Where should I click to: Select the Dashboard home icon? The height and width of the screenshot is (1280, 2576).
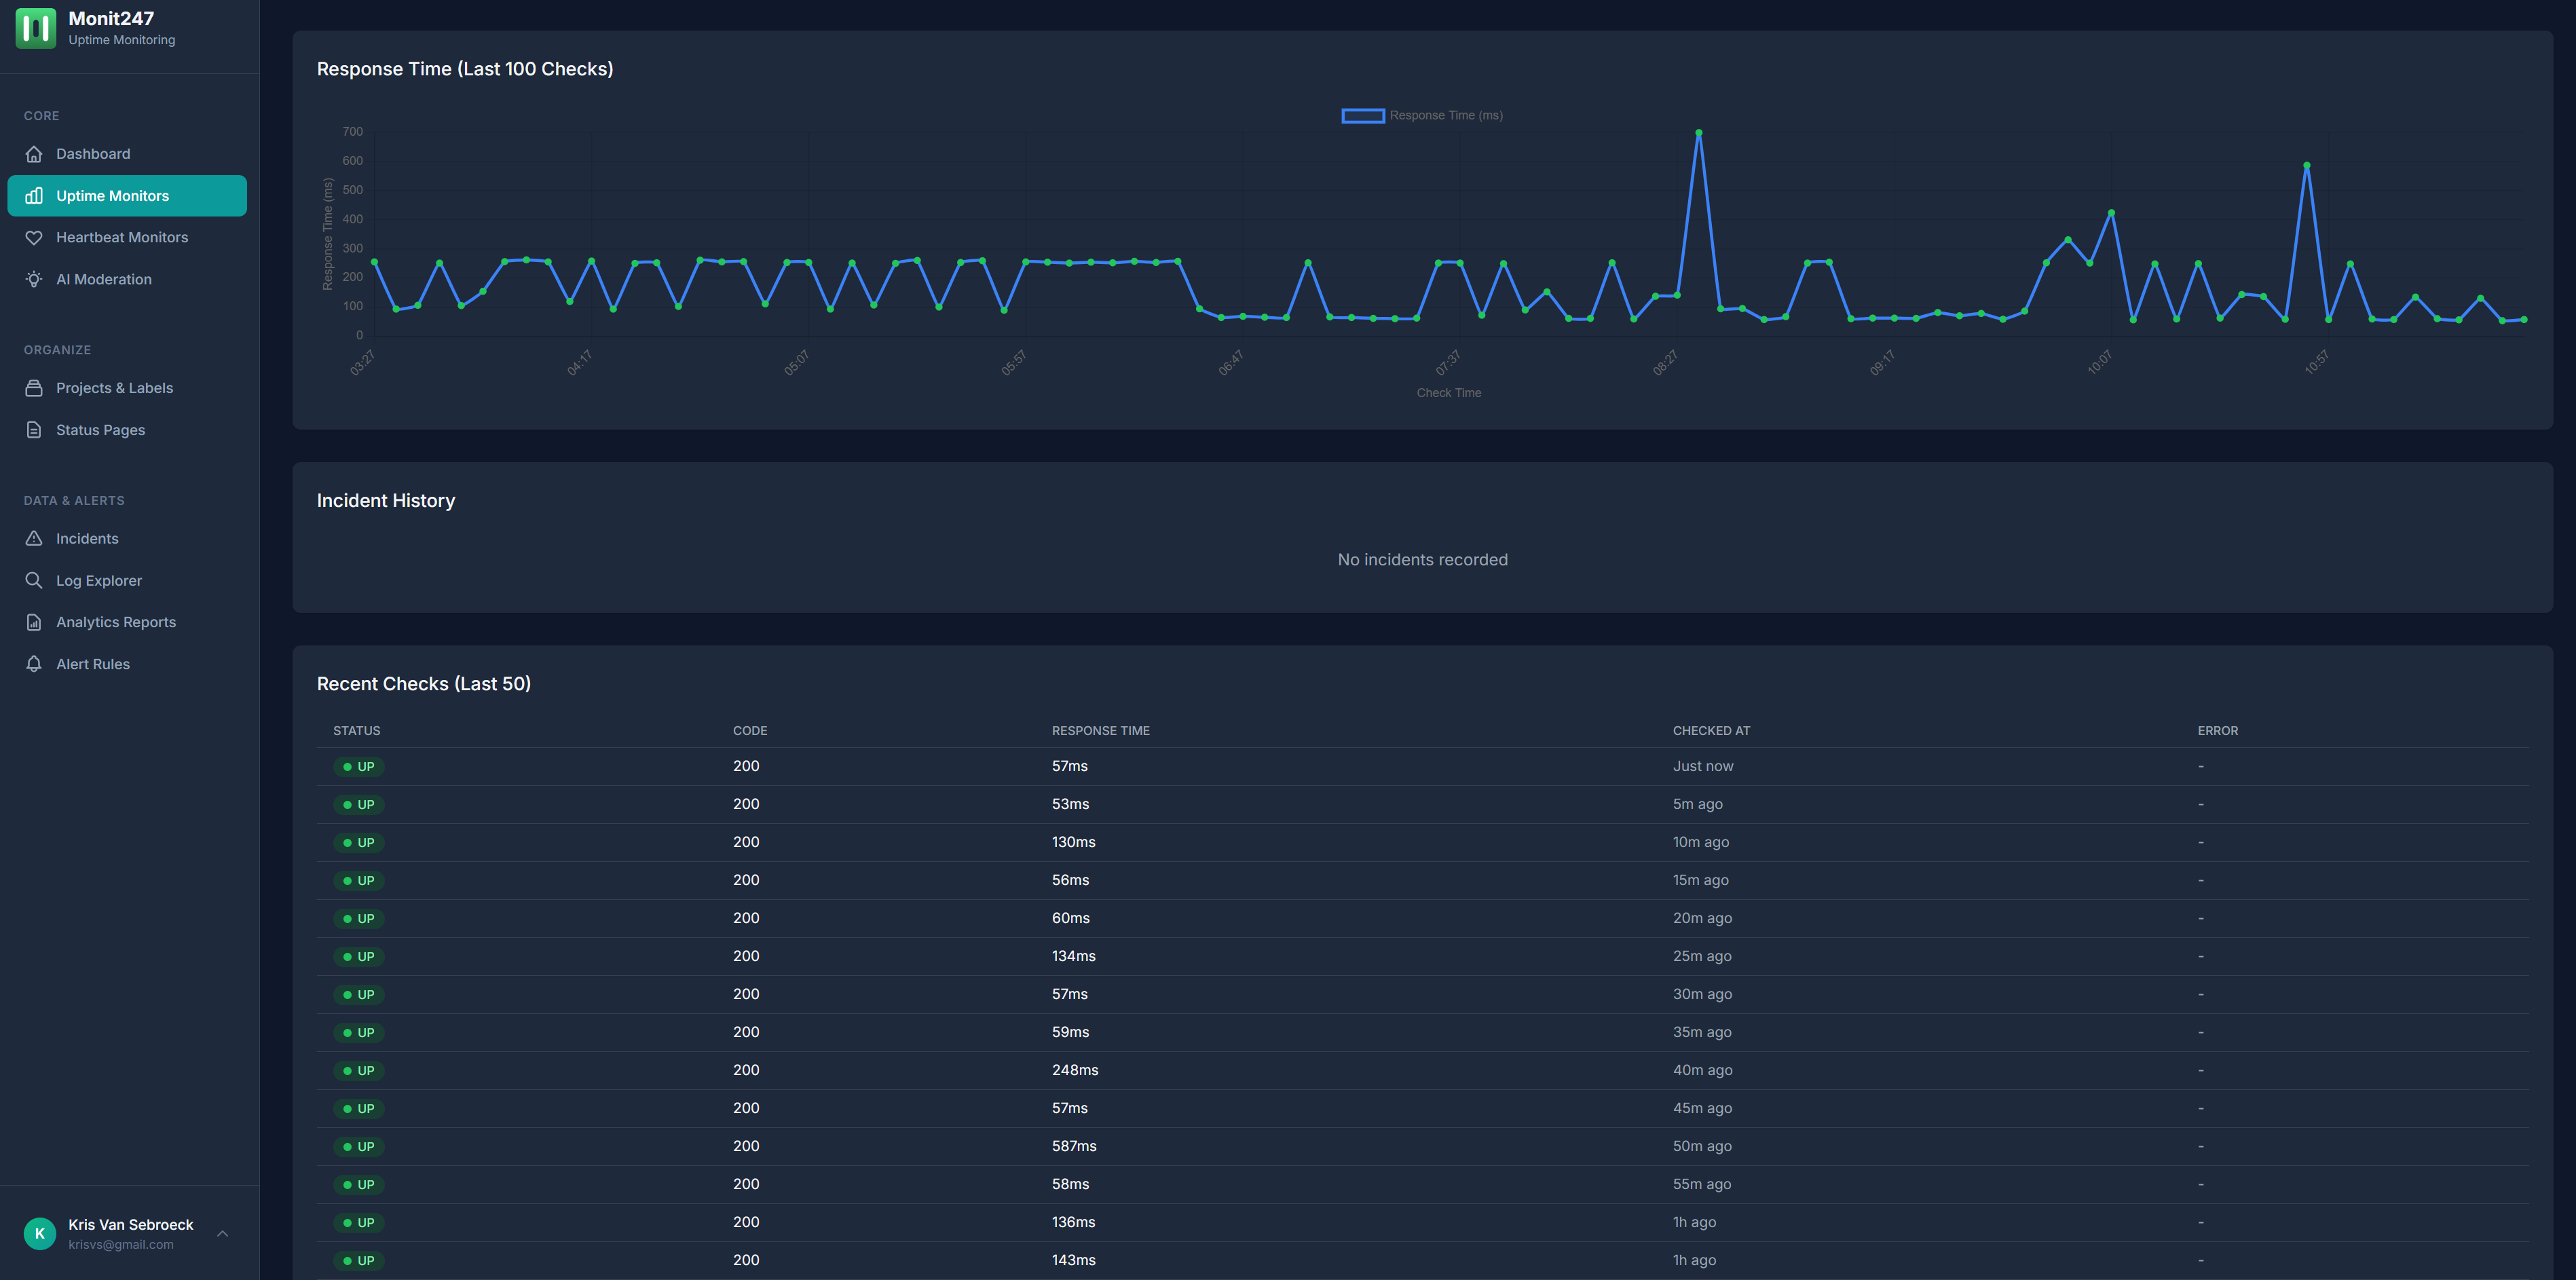[x=34, y=153]
